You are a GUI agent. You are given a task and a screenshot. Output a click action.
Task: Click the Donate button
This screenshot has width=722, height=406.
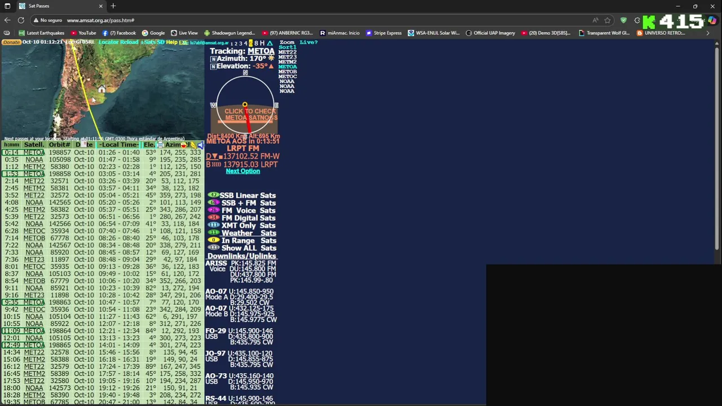coord(11,42)
